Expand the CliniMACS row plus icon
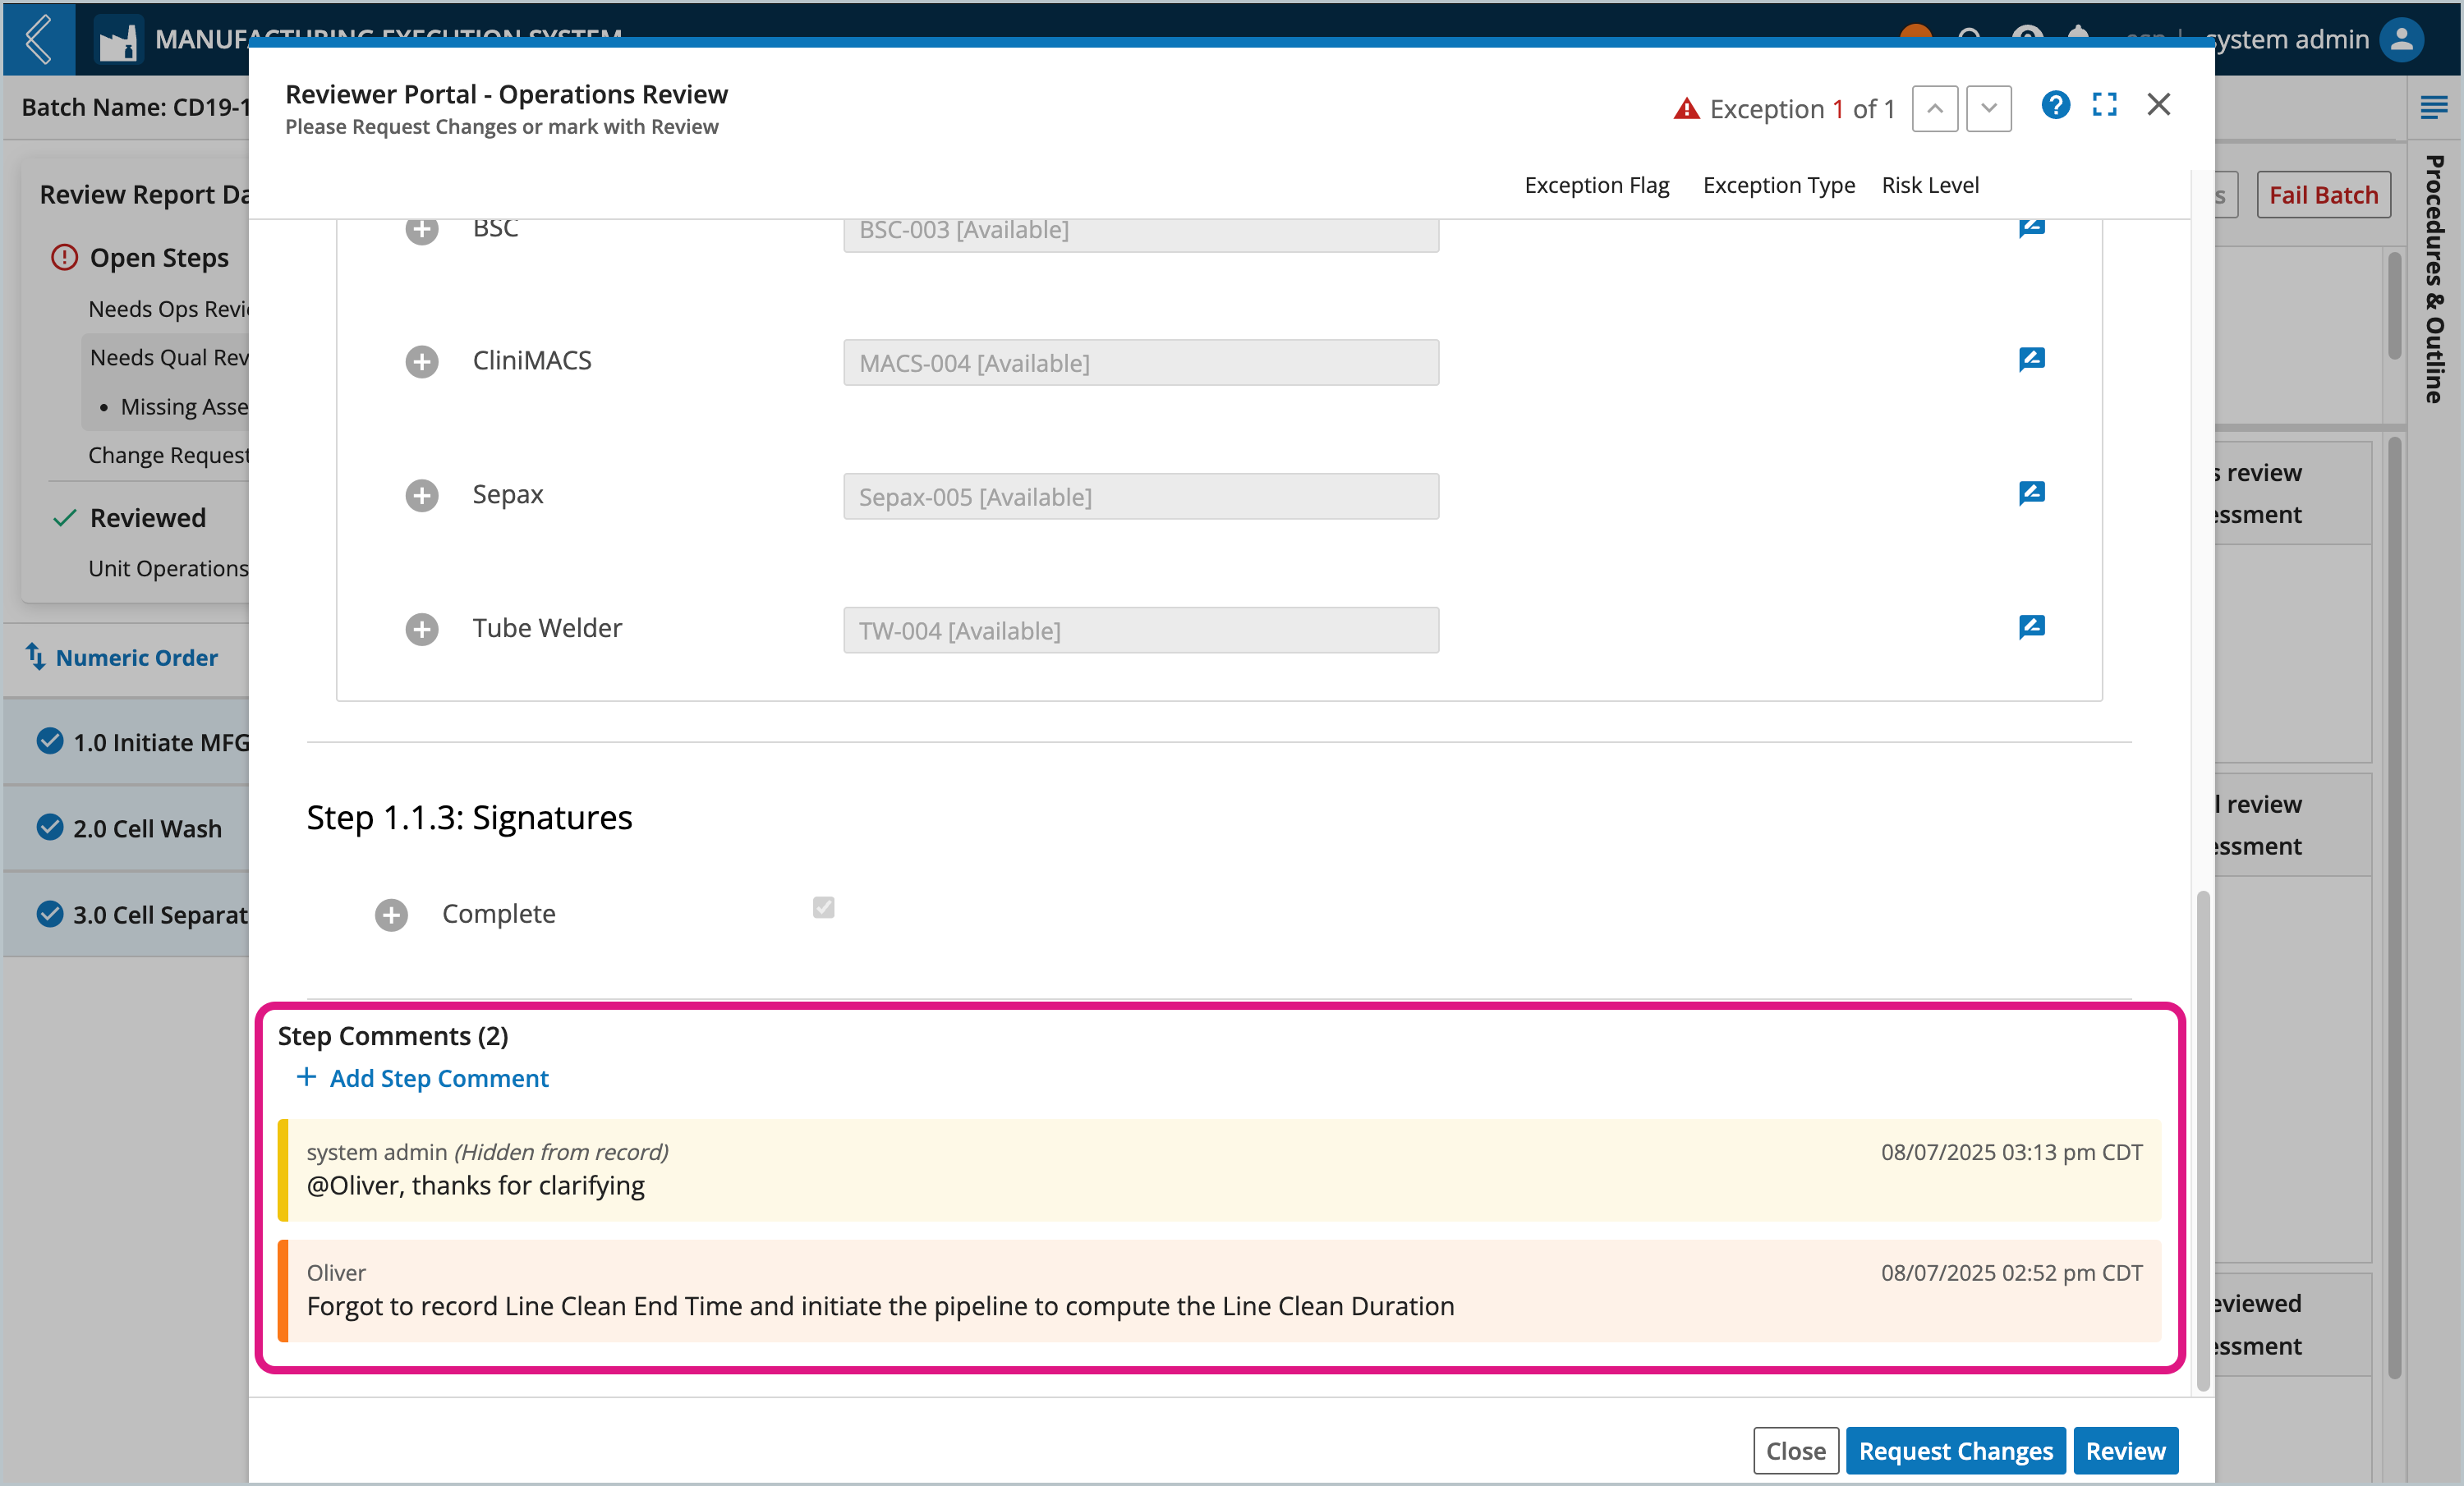2464x1486 pixels. [421, 360]
